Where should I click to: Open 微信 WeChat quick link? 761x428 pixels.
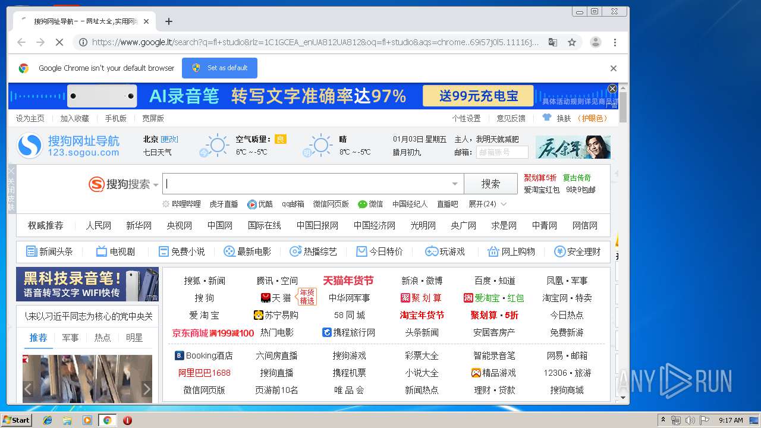(x=370, y=204)
